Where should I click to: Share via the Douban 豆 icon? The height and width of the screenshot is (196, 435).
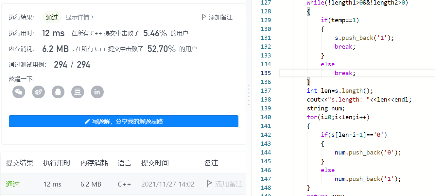[x=78, y=92]
